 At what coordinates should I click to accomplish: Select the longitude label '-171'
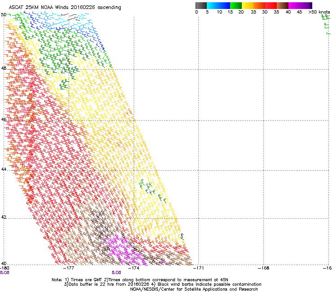tap(198, 268)
